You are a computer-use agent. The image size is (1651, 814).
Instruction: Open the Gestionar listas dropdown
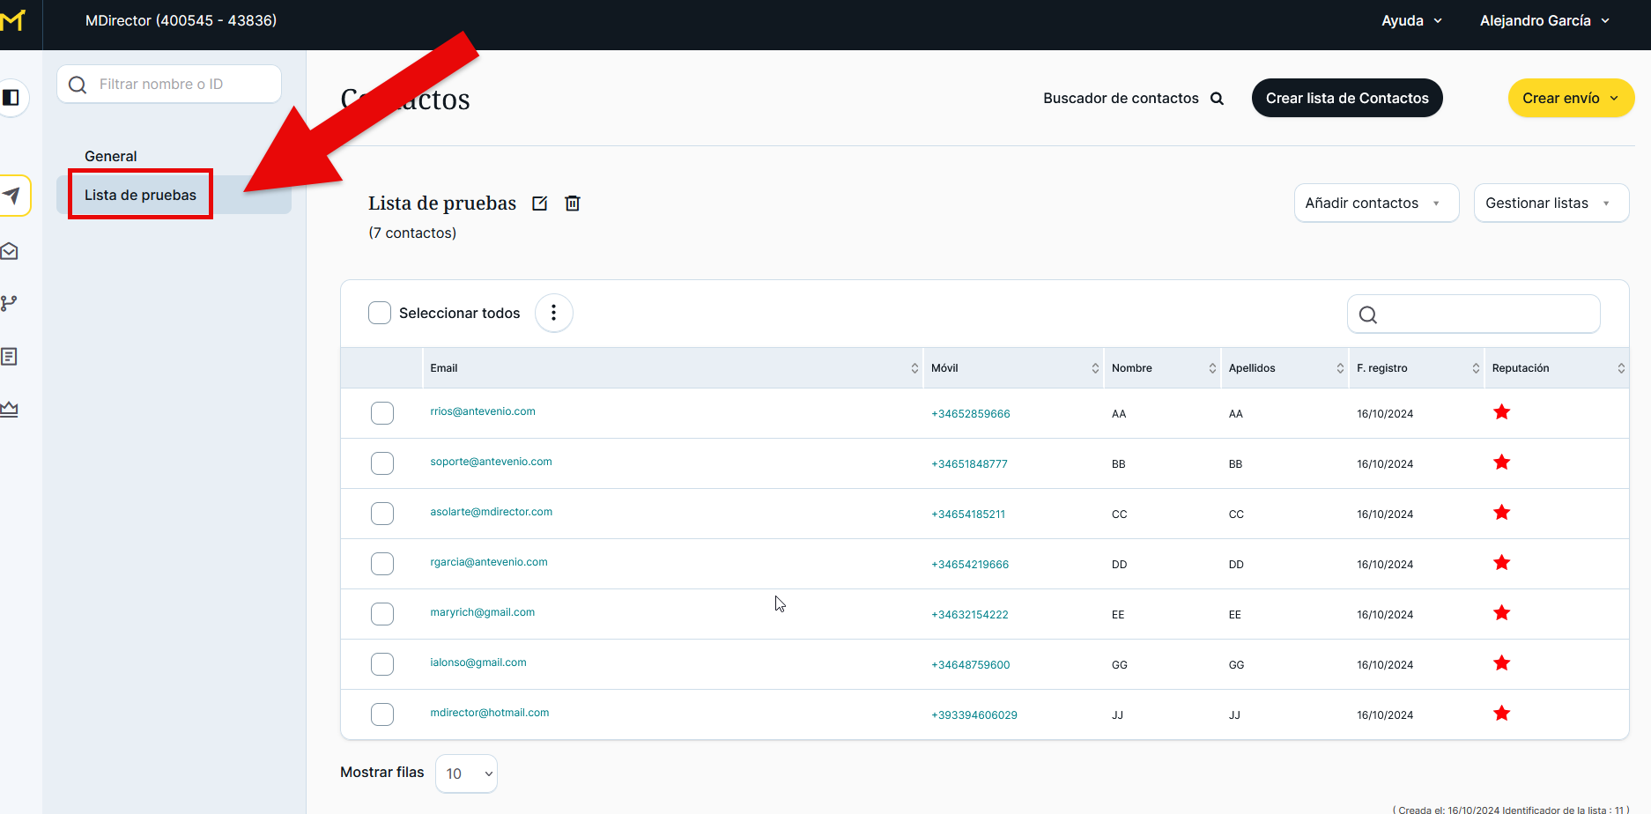pyautogui.click(x=1550, y=203)
